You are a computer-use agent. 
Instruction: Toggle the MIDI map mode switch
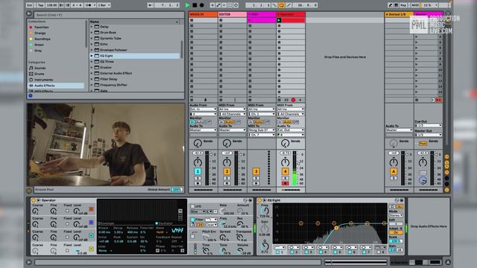click(x=415, y=5)
